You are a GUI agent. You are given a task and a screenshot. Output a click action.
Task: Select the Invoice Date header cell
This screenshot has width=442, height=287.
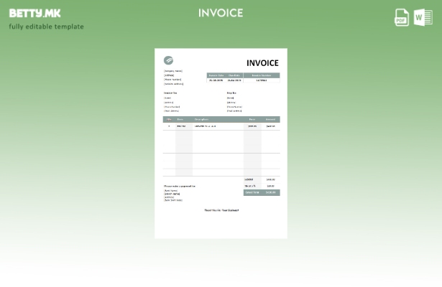pyautogui.click(x=216, y=75)
